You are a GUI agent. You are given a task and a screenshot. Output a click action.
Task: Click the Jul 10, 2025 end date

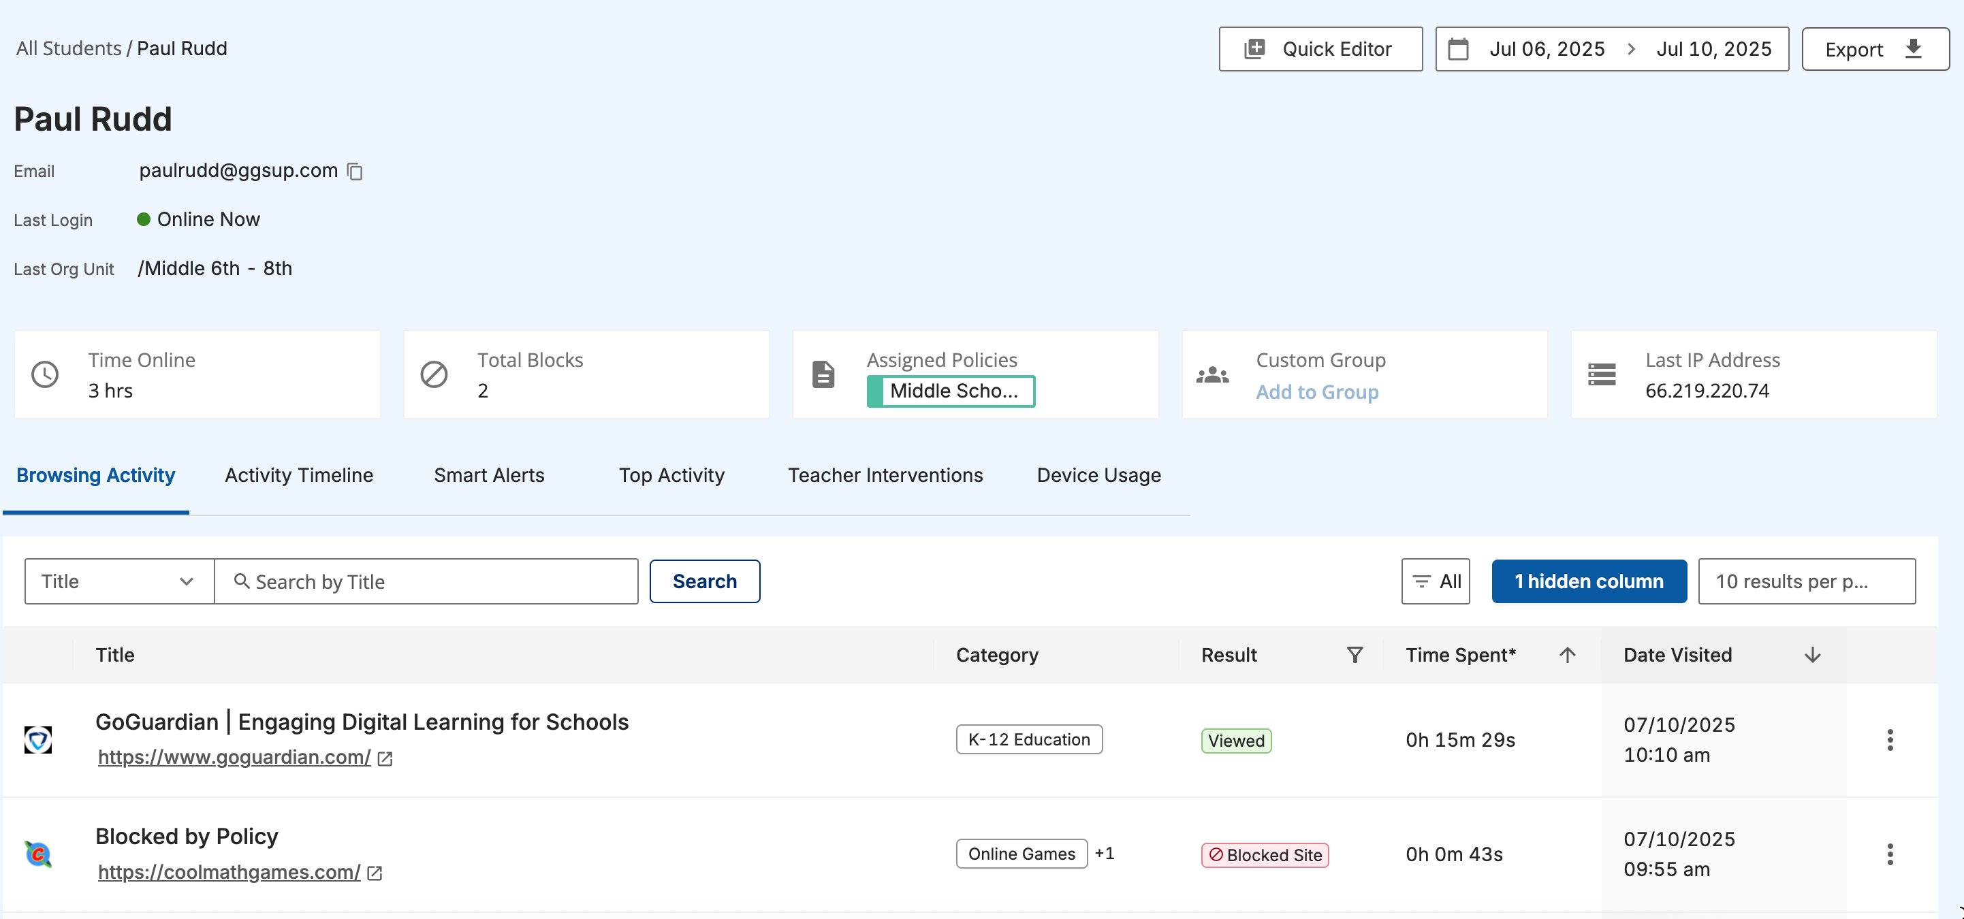tap(1713, 49)
